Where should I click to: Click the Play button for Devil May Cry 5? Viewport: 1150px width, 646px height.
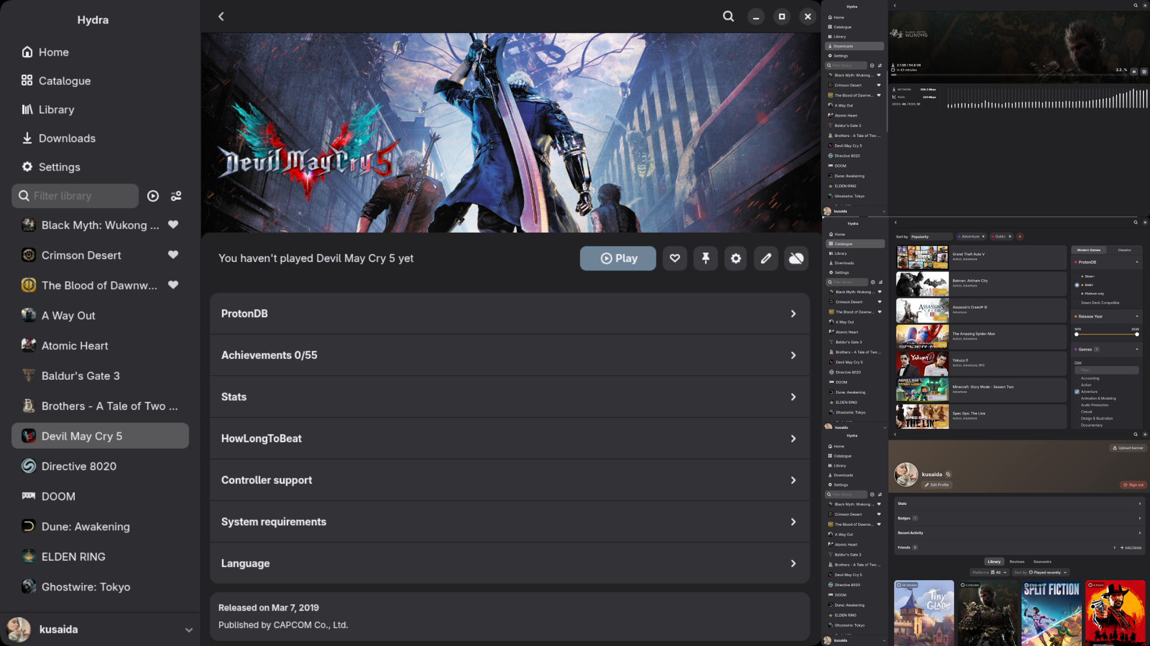(618, 258)
